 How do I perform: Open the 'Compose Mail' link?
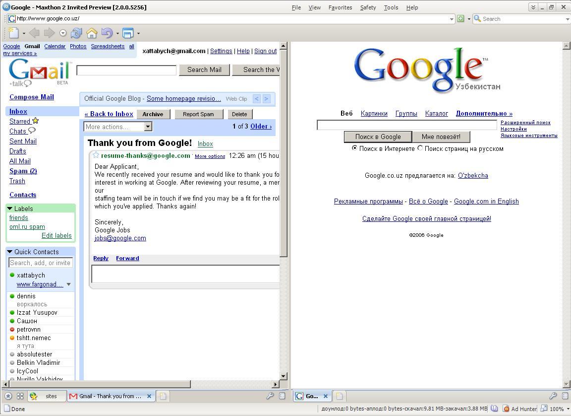point(32,97)
